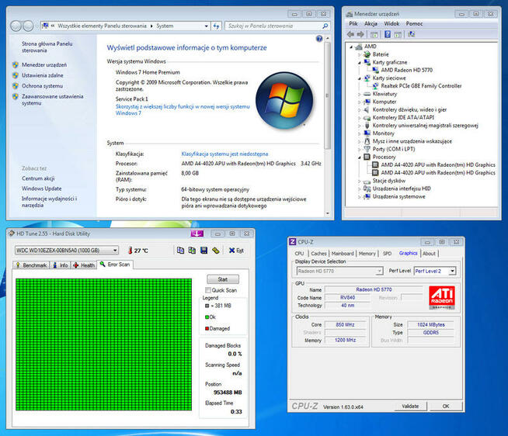The width and height of the screenshot is (508, 436).
Task: Click the green error scan block grid
Action: click(103, 344)
